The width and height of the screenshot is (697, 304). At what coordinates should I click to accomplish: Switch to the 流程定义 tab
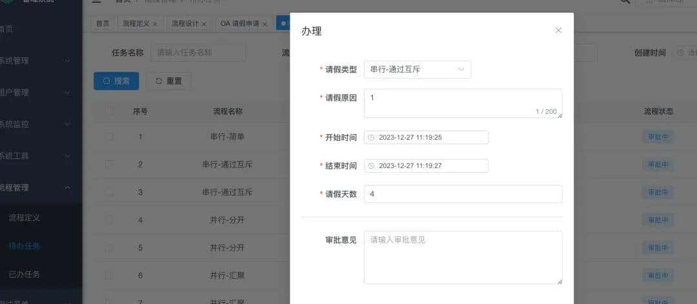coord(140,24)
